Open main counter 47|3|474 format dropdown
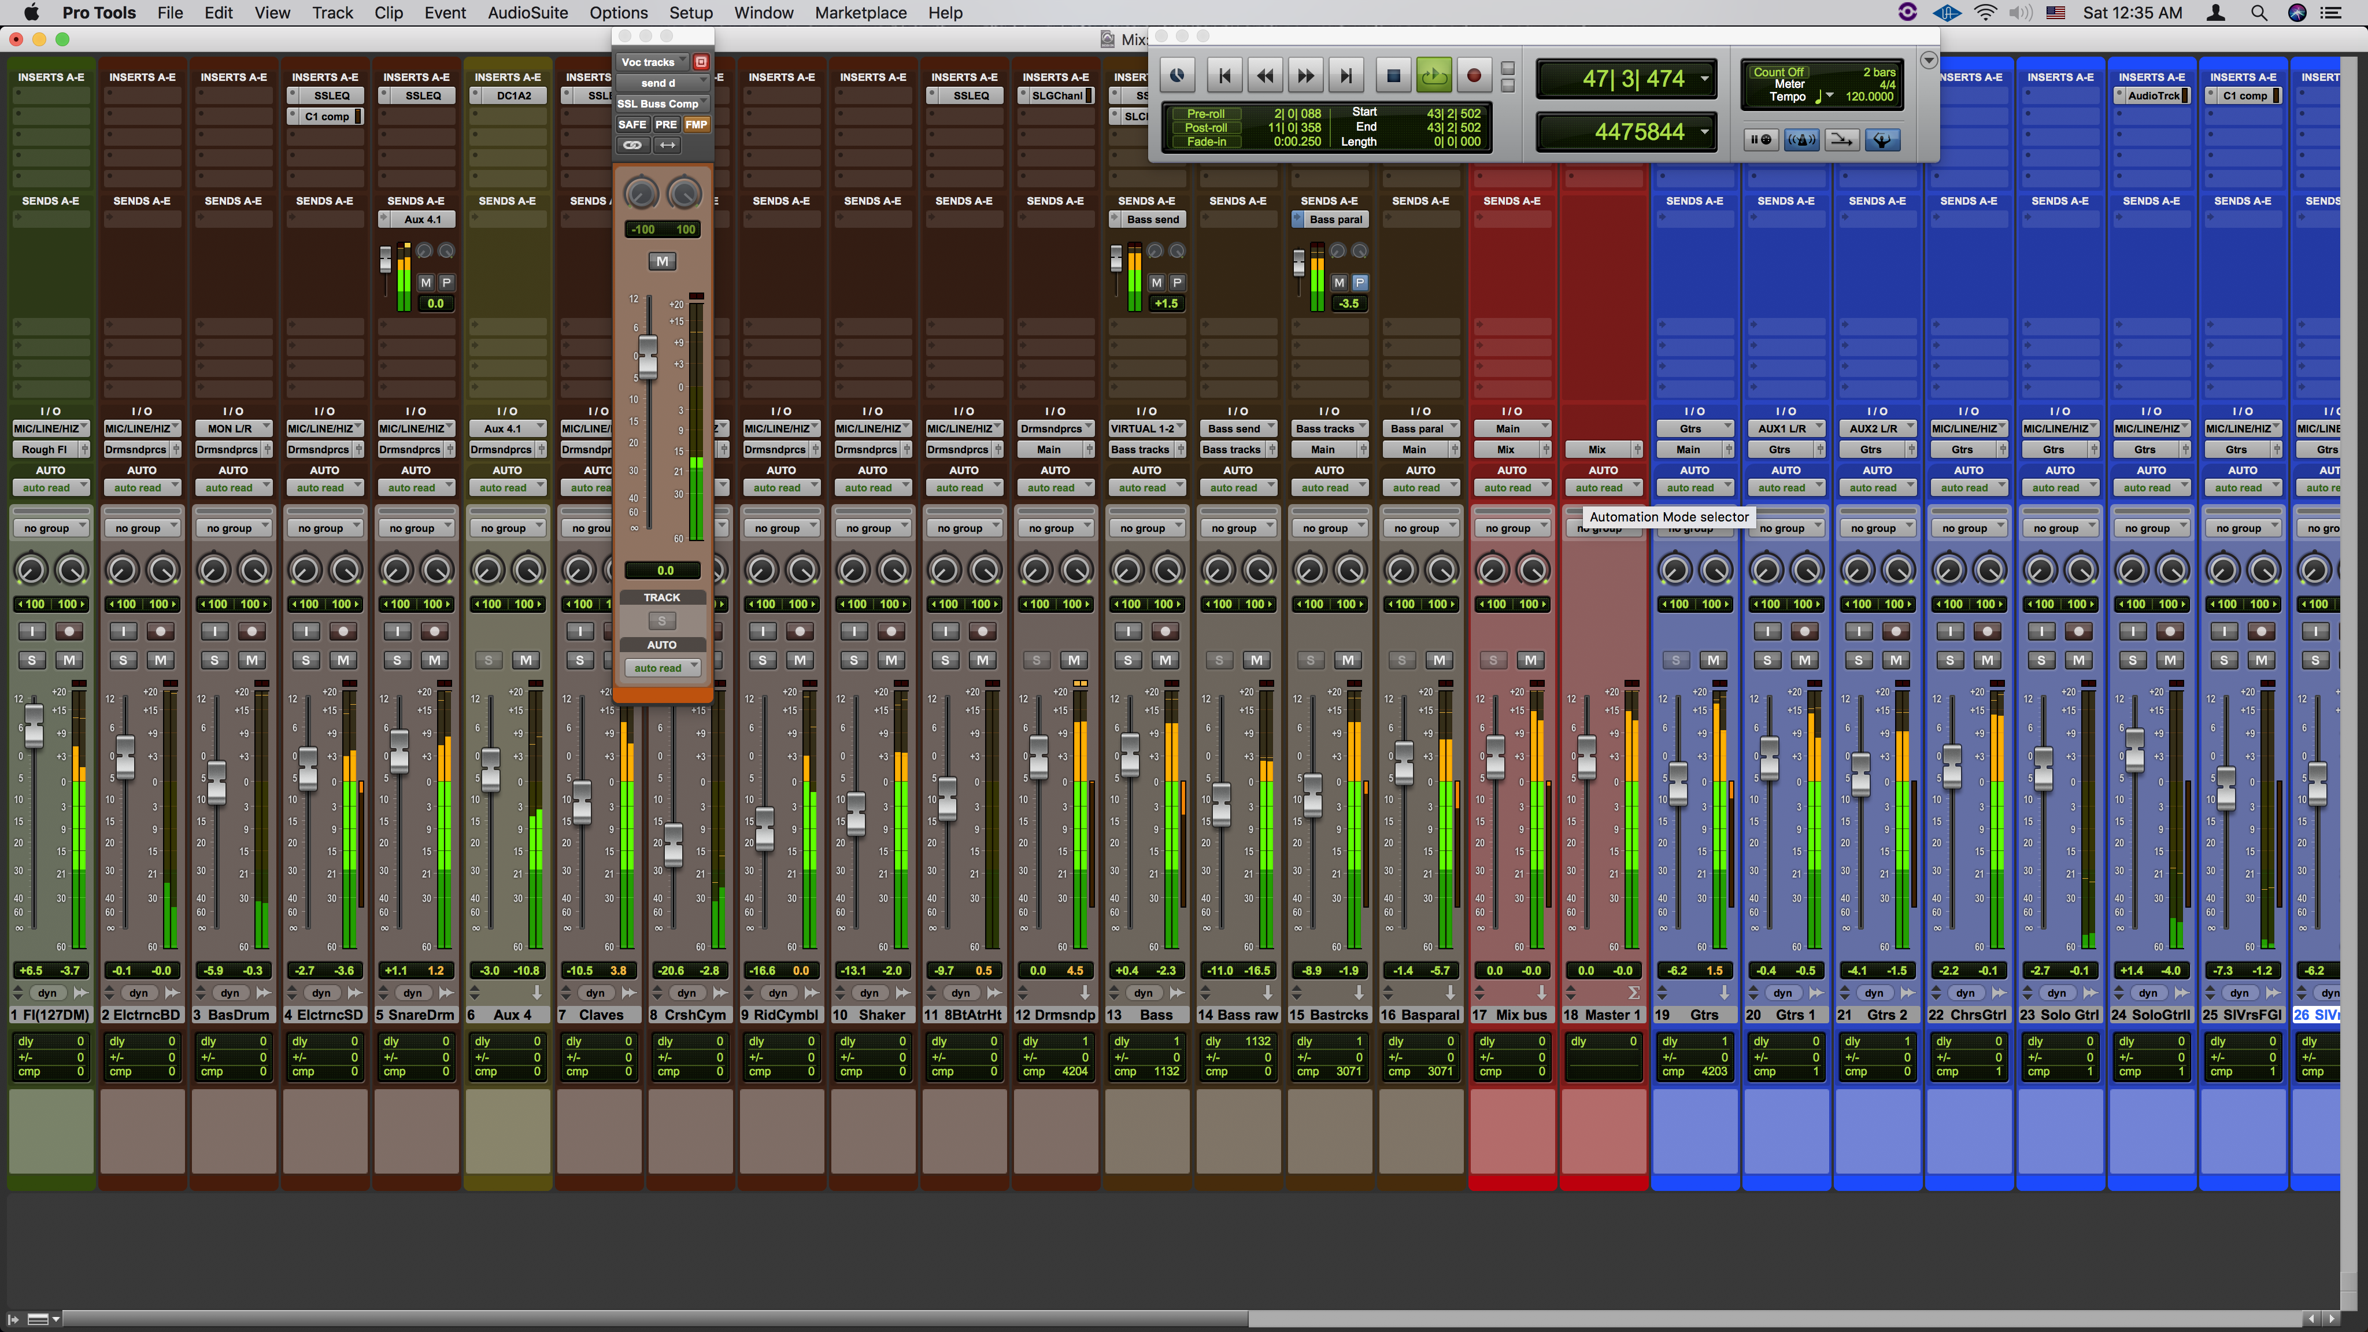This screenshot has height=1332, width=2368. click(x=1705, y=78)
